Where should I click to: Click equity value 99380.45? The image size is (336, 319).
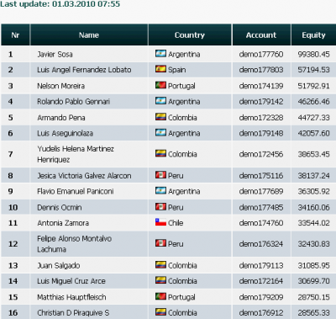pos(313,54)
